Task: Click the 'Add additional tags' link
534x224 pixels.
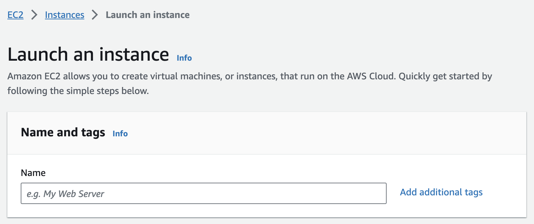Action: (441, 192)
